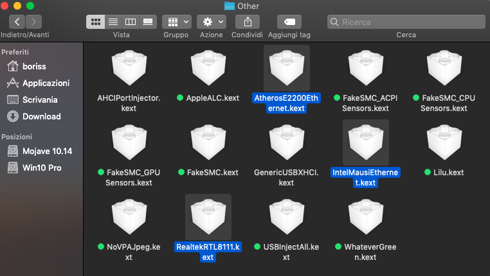Select the FakeSMC.kext icon
Screen dimensions: 490x276
[208, 142]
